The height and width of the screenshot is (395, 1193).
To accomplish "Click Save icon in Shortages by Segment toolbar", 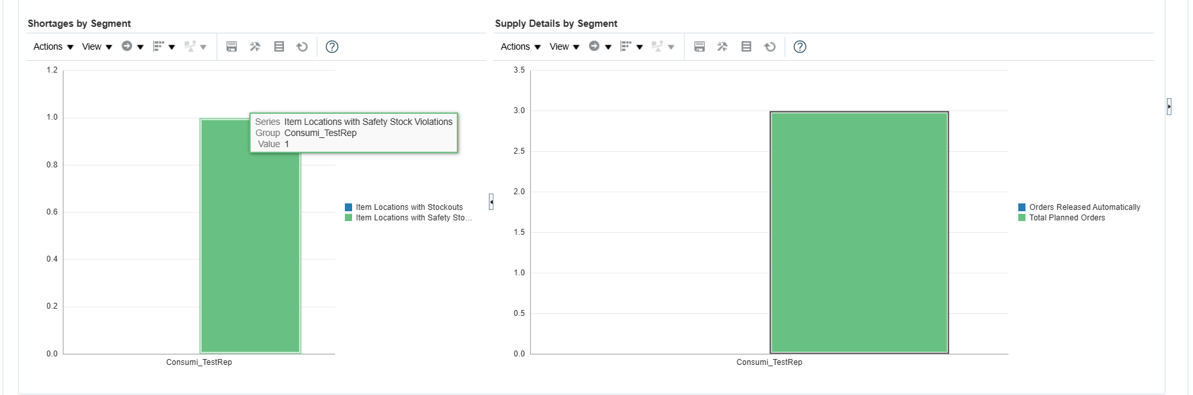I will tap(232, 46).
